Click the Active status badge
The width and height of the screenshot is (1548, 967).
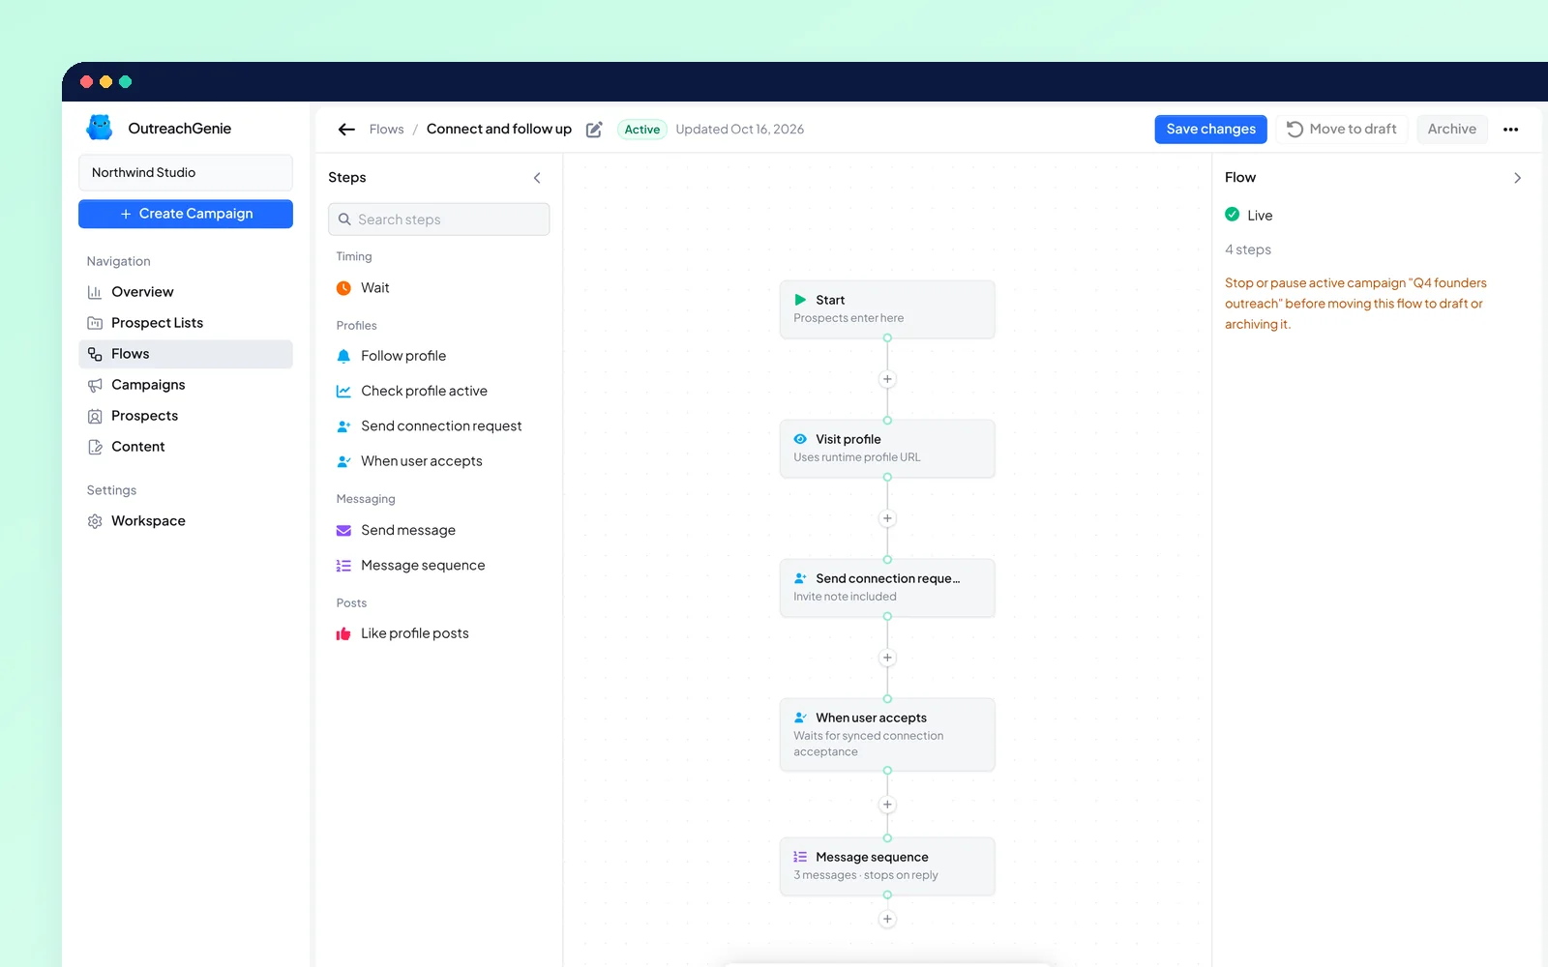(x=642, y=130)
